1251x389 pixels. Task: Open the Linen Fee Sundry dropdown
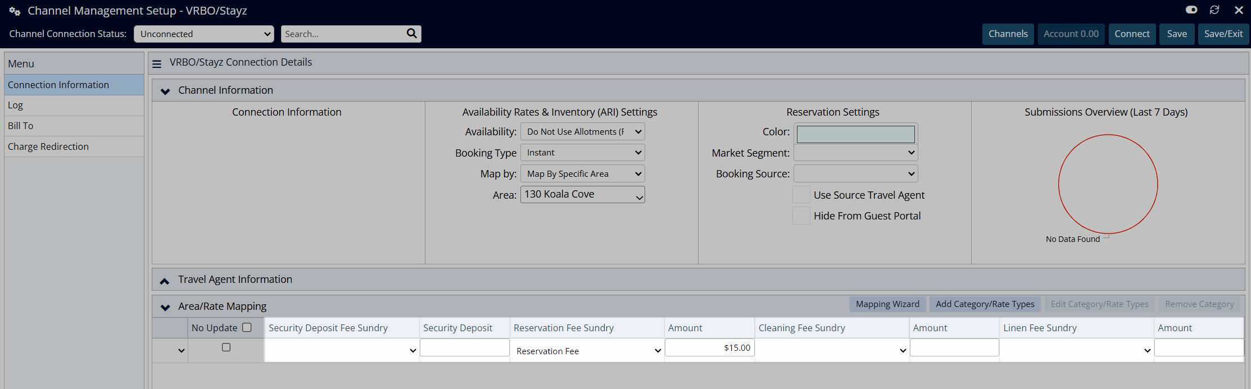coord(1077,351)
